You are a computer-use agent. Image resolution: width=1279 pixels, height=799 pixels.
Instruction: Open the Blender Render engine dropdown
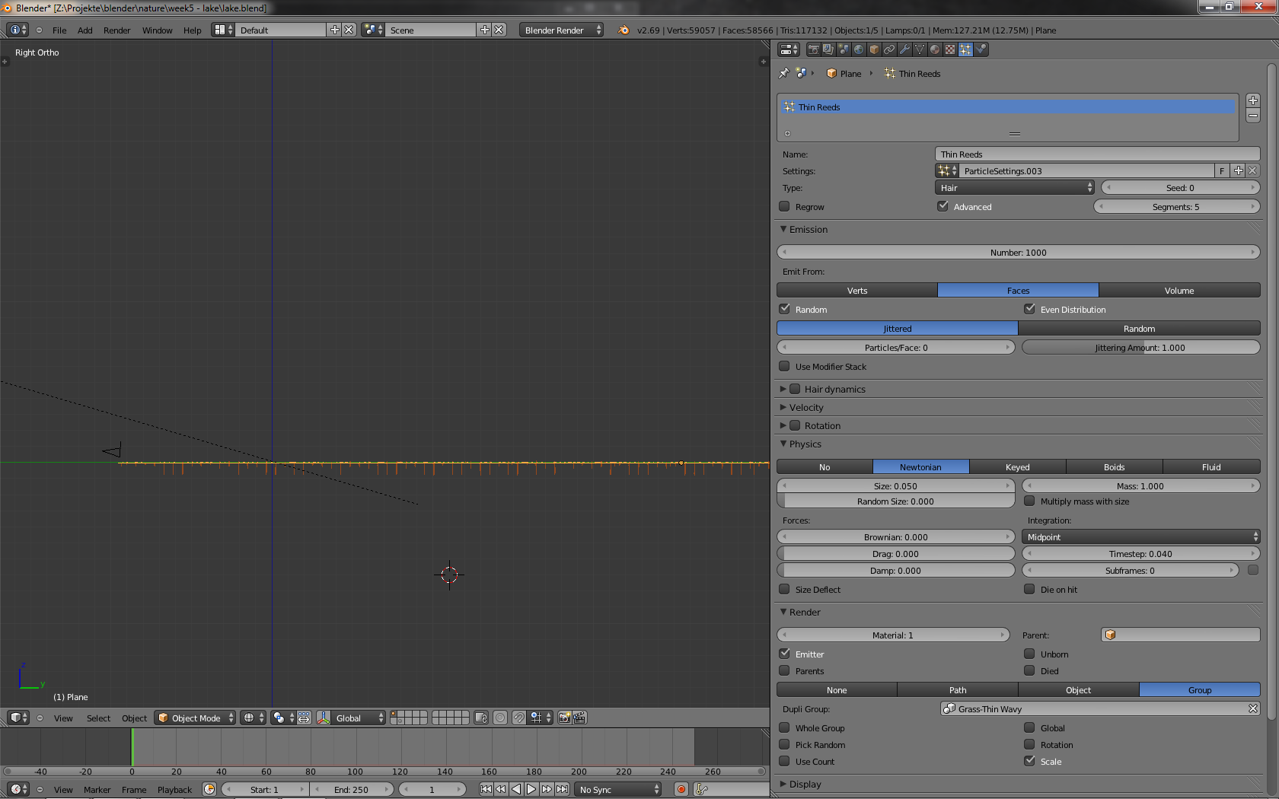(561, 30)
